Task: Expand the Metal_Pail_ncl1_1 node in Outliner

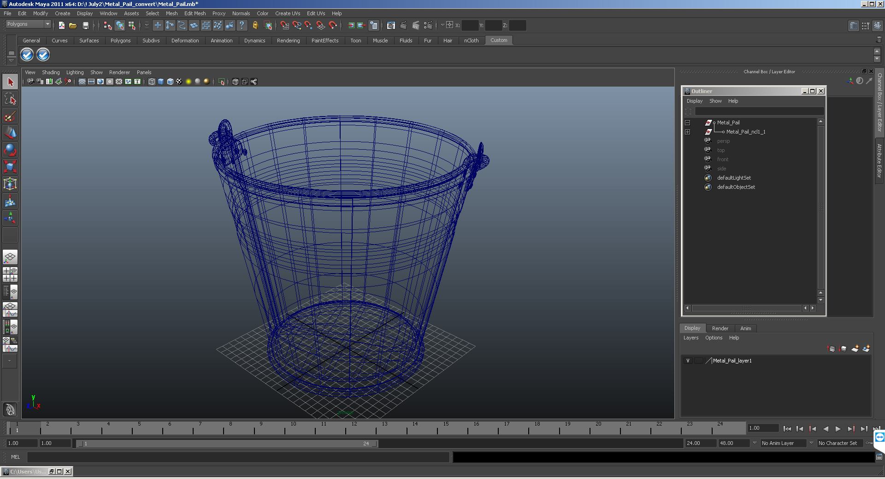Action: tap(687, 132)
